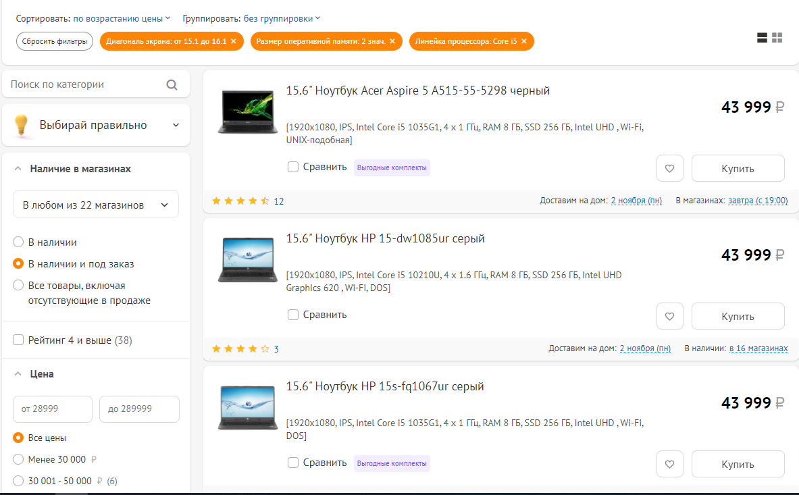Add HP 15-dw1085ur to favorites heart

pos(669,316)
